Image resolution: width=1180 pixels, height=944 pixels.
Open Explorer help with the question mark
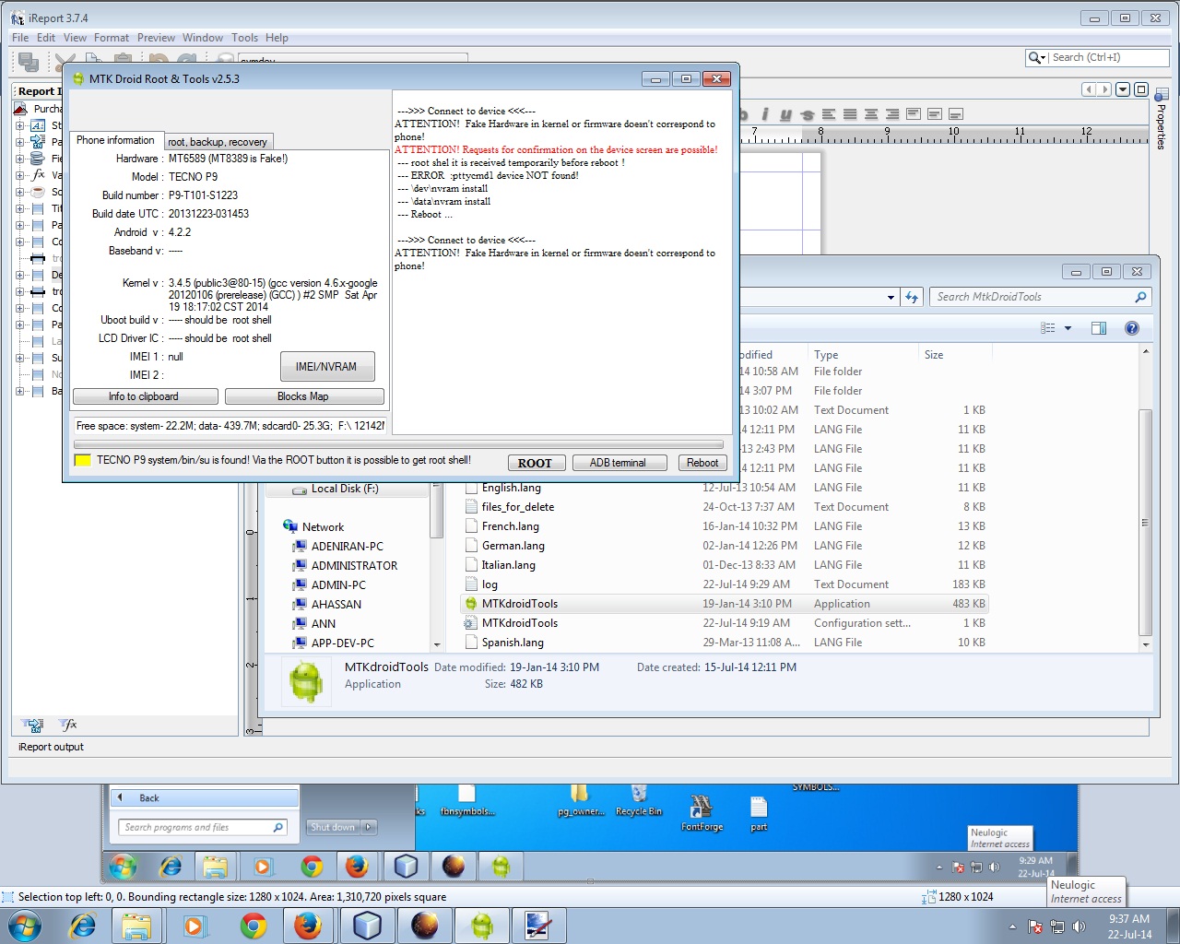click(1132, 328)
